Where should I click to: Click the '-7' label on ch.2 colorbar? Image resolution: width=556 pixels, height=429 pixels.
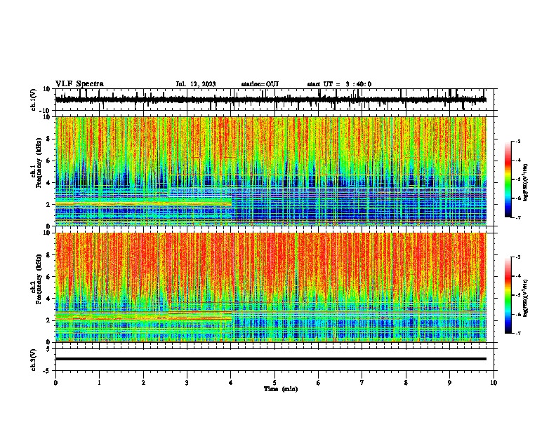517,334
